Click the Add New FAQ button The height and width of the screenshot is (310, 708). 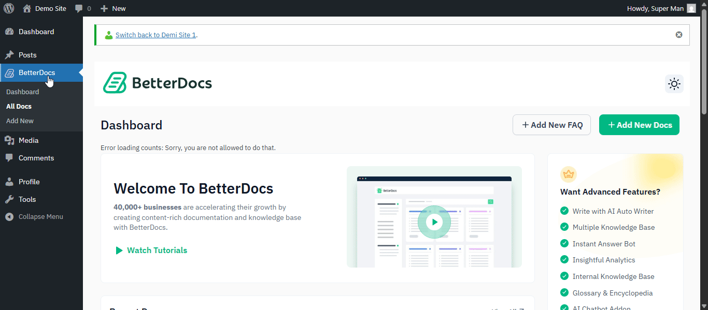point(551,125)
